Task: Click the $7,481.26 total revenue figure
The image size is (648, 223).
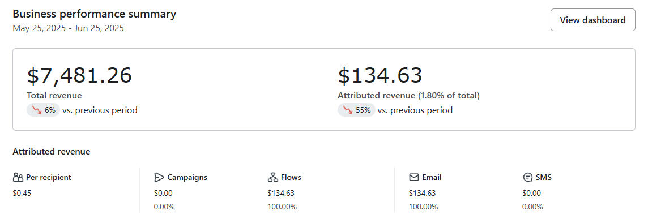Action: 79,76
